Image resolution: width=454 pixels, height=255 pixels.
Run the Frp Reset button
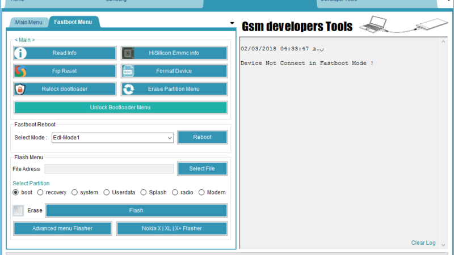click(65, 71)
